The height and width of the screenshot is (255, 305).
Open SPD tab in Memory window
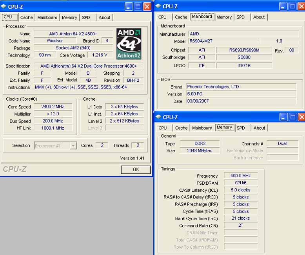241,128
